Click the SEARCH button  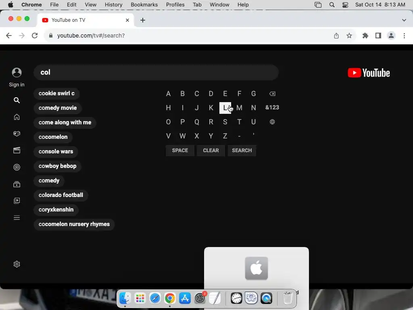point(242,151)
